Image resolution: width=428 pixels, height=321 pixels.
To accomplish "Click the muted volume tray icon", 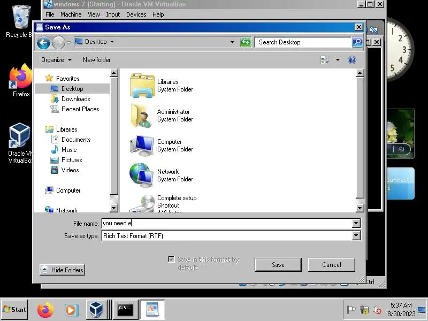I will click(377, 310).
